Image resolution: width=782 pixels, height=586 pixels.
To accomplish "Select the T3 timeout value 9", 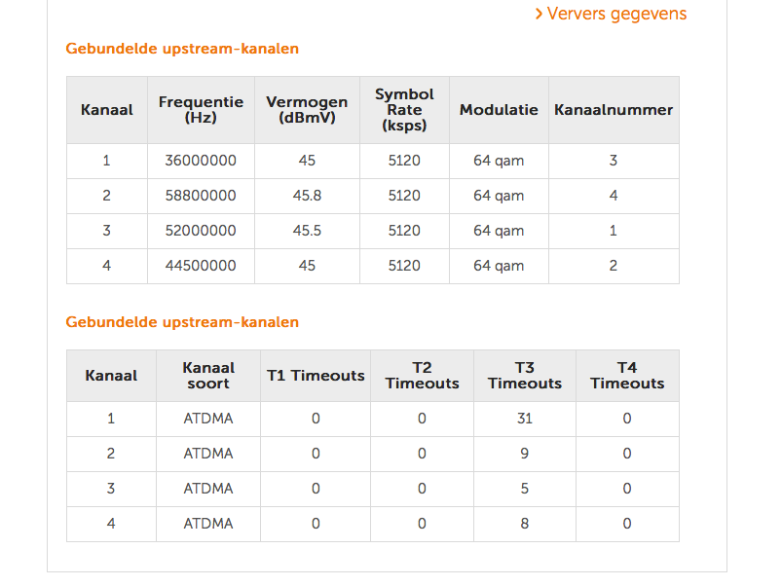I will pyautogui.click(x=525, y=454).
